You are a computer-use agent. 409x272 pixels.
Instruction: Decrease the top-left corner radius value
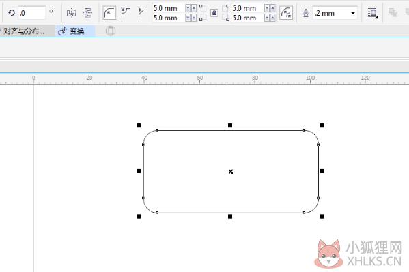(188, 8)
